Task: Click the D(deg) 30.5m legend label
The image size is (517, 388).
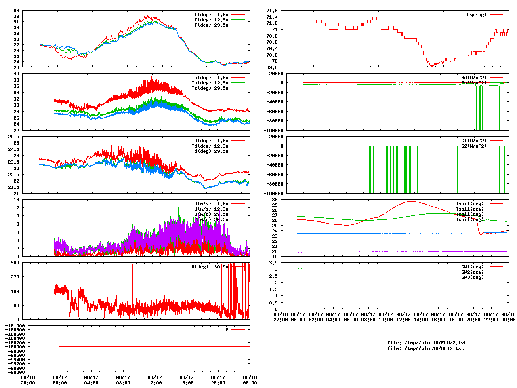Action: click(210, 267)
